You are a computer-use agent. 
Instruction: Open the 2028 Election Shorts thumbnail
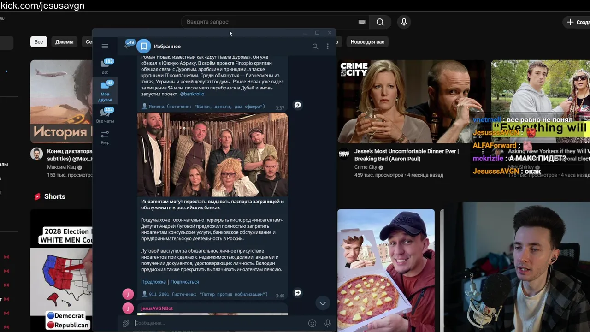(61, 271)
